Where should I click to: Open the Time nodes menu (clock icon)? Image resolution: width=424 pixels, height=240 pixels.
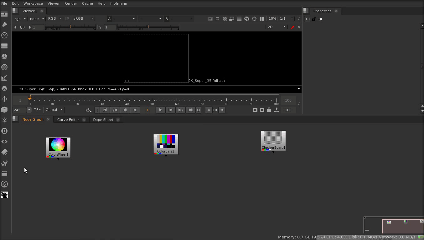point(4,35)
